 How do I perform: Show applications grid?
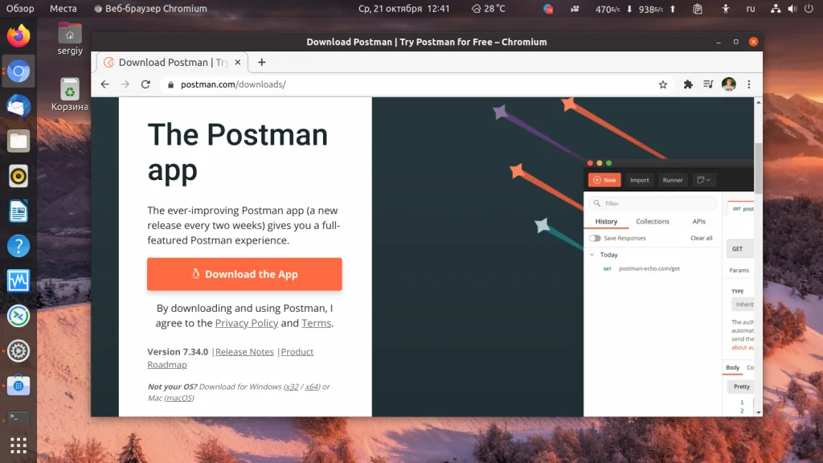pos(18,445)
